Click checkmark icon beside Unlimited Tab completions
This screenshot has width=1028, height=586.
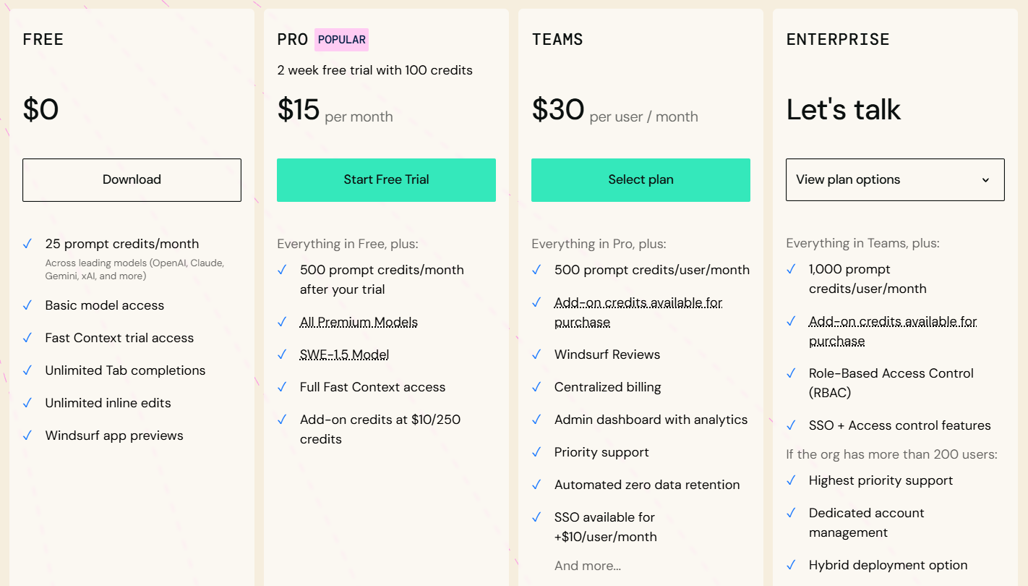[x=27, y=370]
